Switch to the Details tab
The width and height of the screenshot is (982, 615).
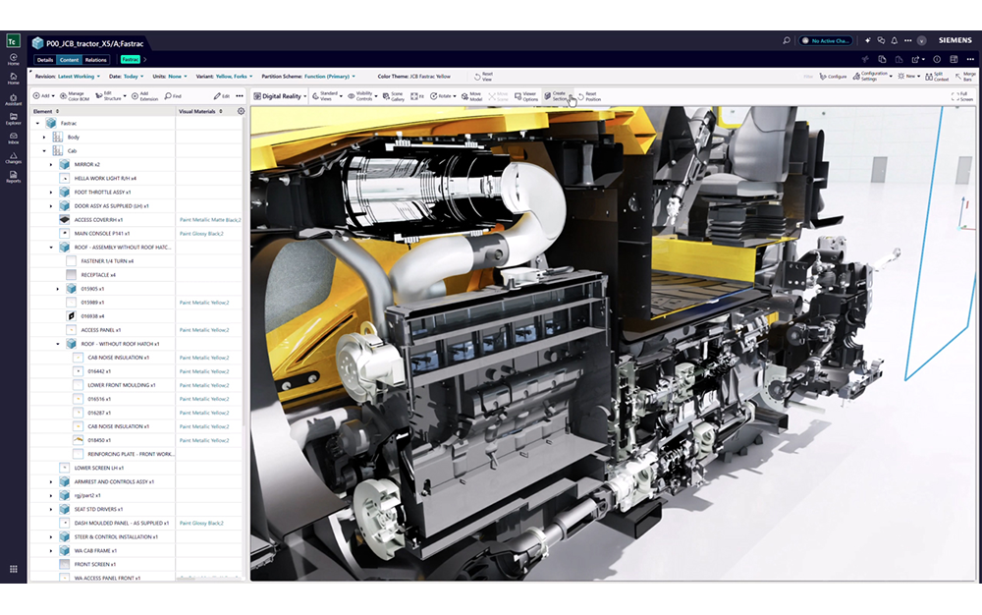tap(45, 60)
